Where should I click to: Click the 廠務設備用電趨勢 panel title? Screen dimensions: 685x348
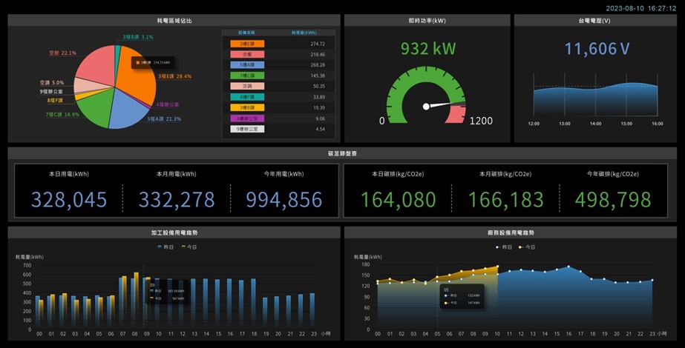[511, 233]
